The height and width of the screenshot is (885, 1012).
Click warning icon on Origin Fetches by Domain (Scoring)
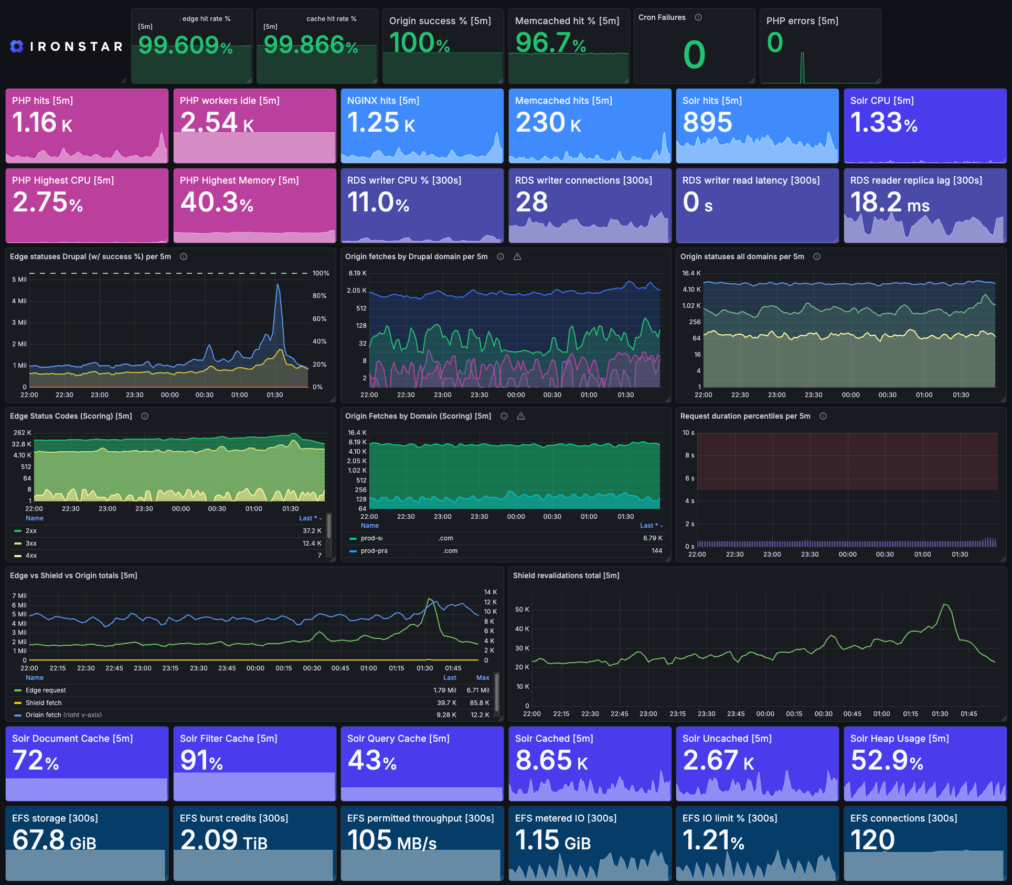click(x=521, y=416)
